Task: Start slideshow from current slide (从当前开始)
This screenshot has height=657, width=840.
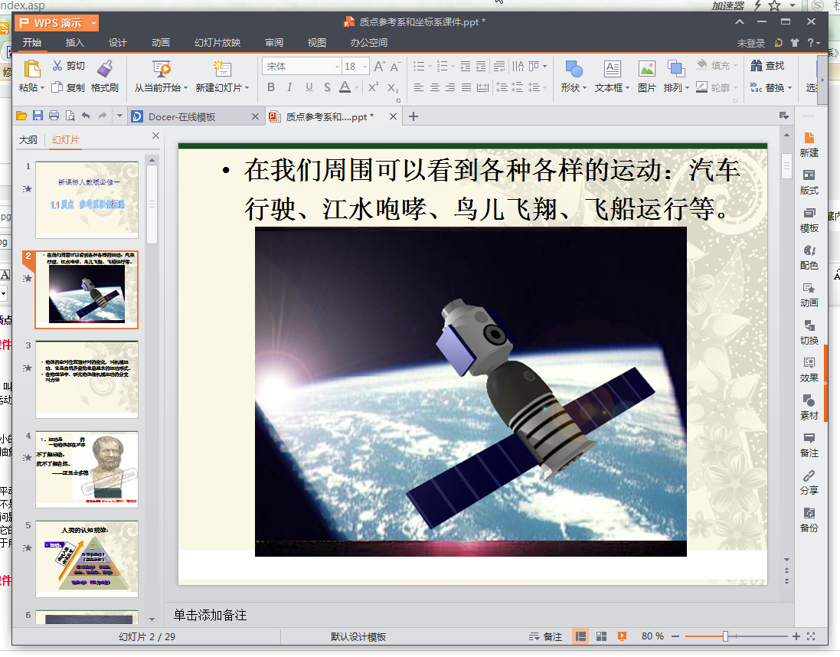Action: click(161, 69)
